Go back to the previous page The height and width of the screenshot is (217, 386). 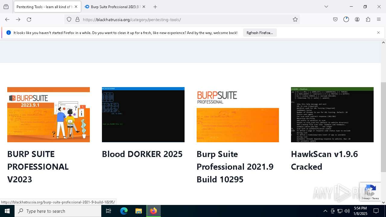click(x=7, y=20)
